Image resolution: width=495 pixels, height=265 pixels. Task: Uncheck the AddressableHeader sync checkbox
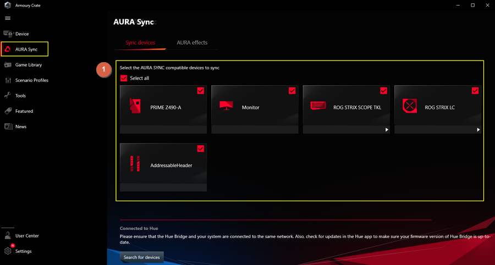pyautogui.click(x=200, y=148)
